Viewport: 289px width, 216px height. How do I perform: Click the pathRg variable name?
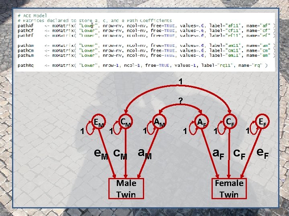(26, 65)
